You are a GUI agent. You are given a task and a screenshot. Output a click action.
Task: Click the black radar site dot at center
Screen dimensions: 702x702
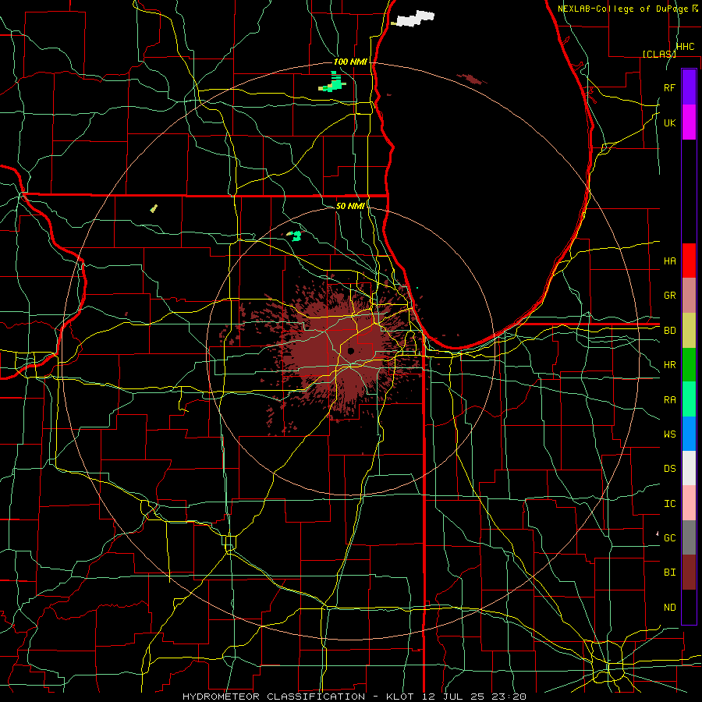[350, 351]
